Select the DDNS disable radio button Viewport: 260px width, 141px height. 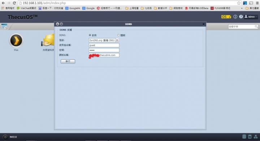point(118,35)
